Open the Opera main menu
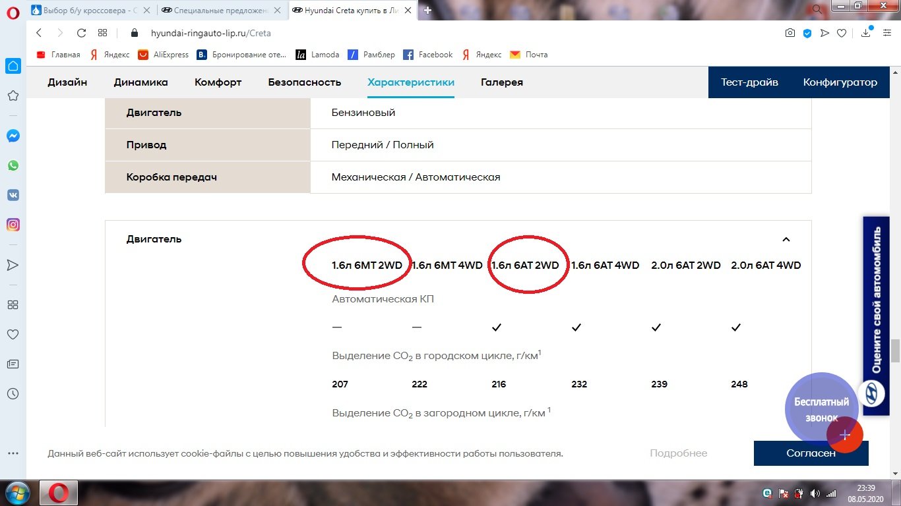Screen dimensions: 901x506 [11, 11]
